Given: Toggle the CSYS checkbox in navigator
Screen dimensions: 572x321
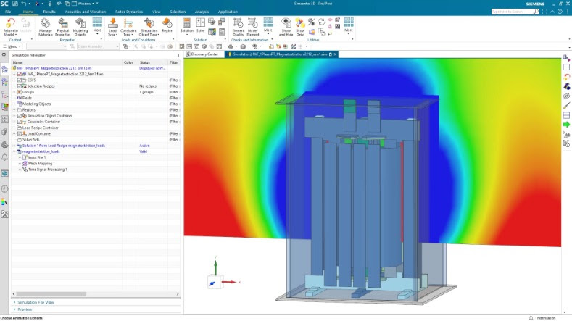Looking at the screenshot, I should (20, 80).
